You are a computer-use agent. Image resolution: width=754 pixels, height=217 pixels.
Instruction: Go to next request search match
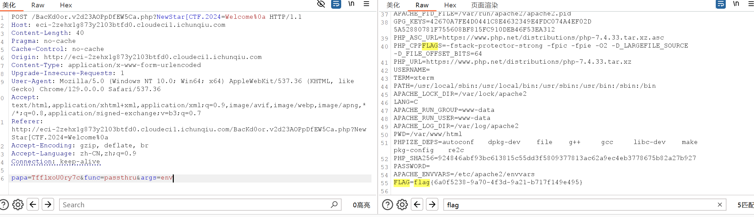coord(48,204)
